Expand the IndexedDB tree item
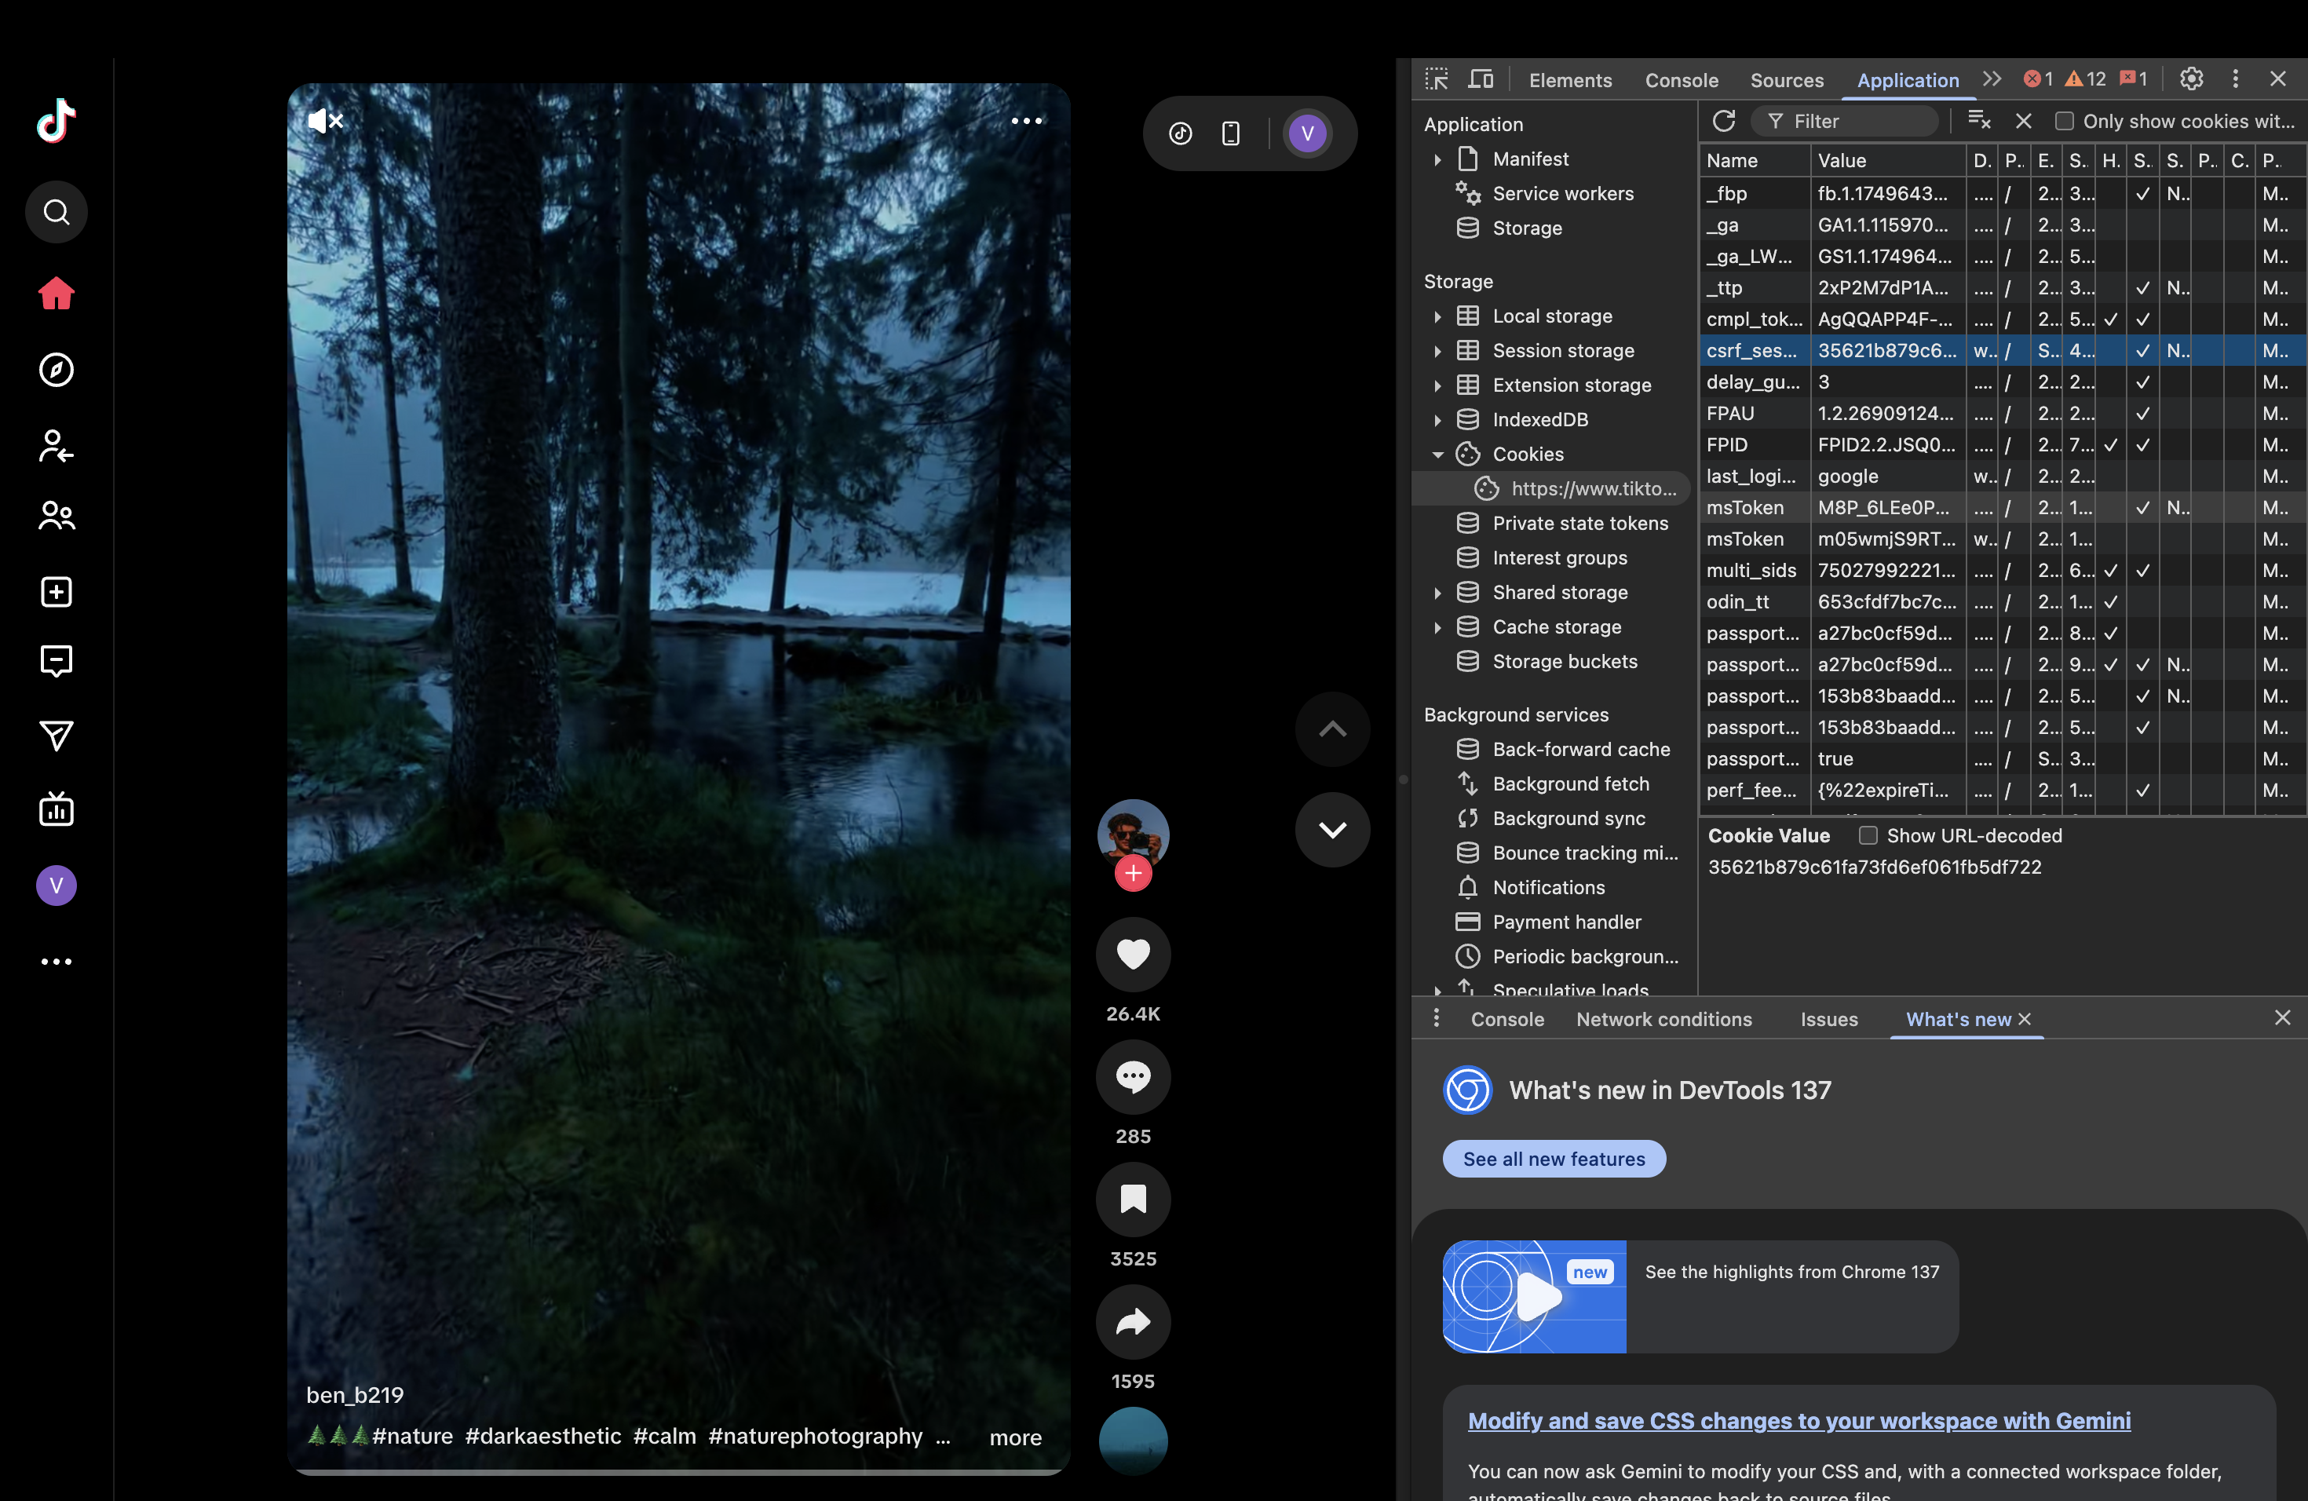The height and width of the screenshot is (1501, 2308). pyautogui.click(x=1438, y=420)
